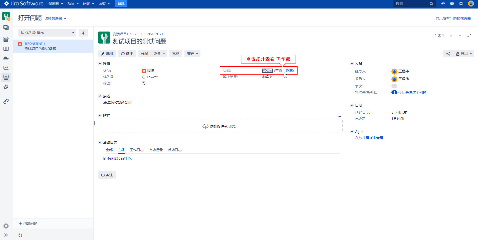Select the Issues panel icon in the sidebar
Screen dimensions: 478x240
[x=6, y=77]
